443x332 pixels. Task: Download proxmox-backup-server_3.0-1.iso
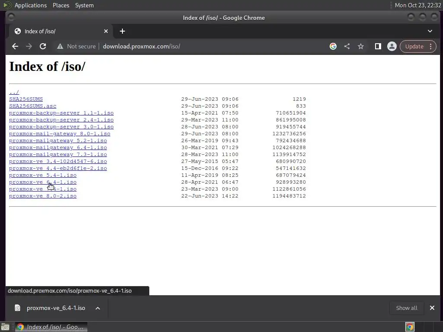(61, 127)
